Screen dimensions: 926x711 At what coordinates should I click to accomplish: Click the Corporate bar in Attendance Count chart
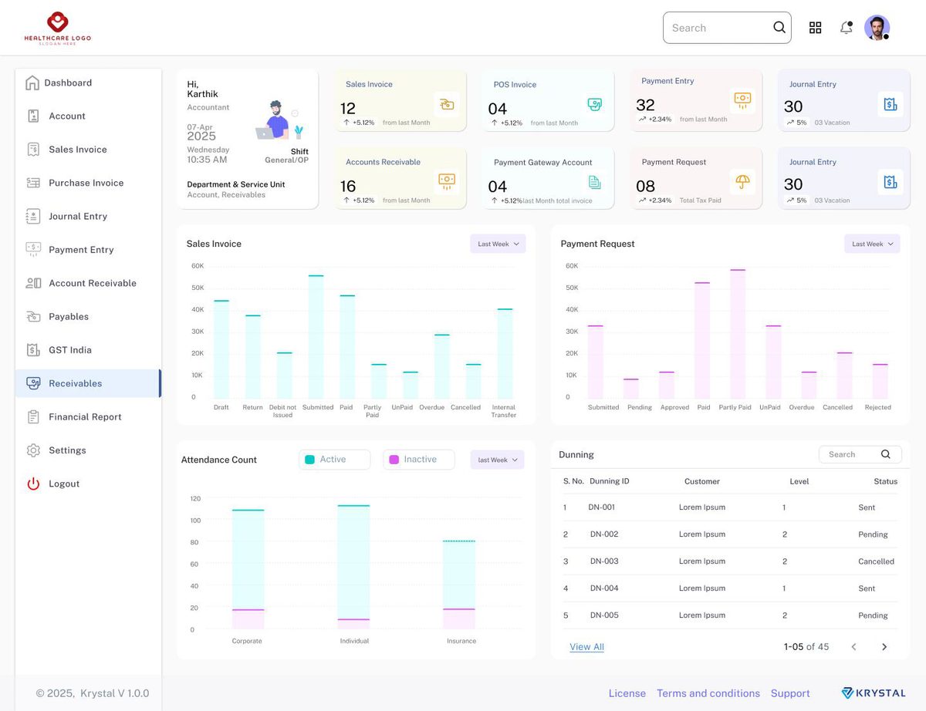[x=248, y=570]
